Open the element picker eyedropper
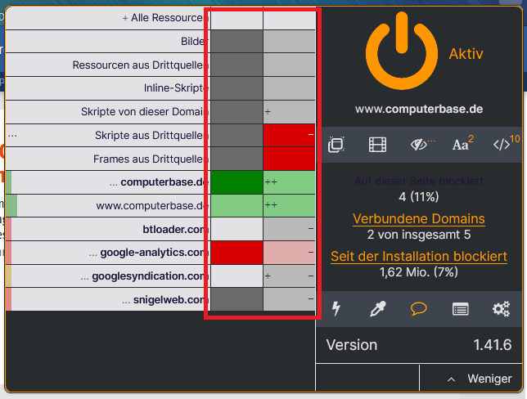527x399 pixels. [378, 309]
